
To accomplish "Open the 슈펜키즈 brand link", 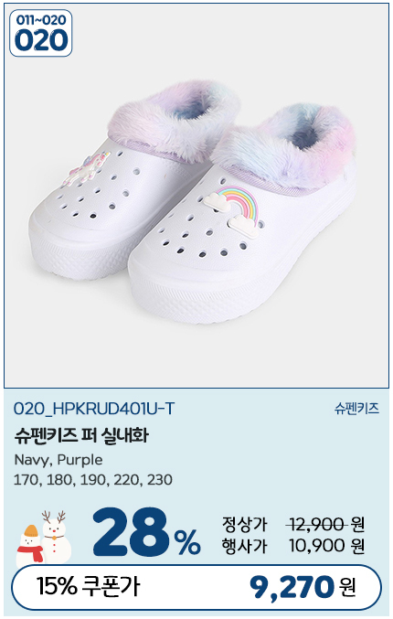I will pyautogui.click(x=356, y=409).
